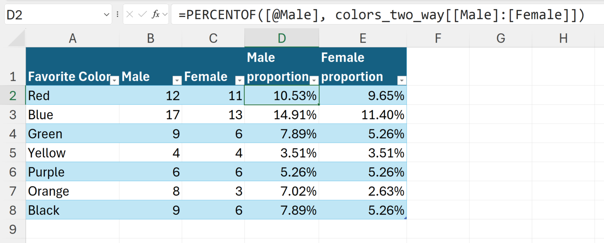
Task: Open the Male column filter dropdown
Action: (177, 80)
